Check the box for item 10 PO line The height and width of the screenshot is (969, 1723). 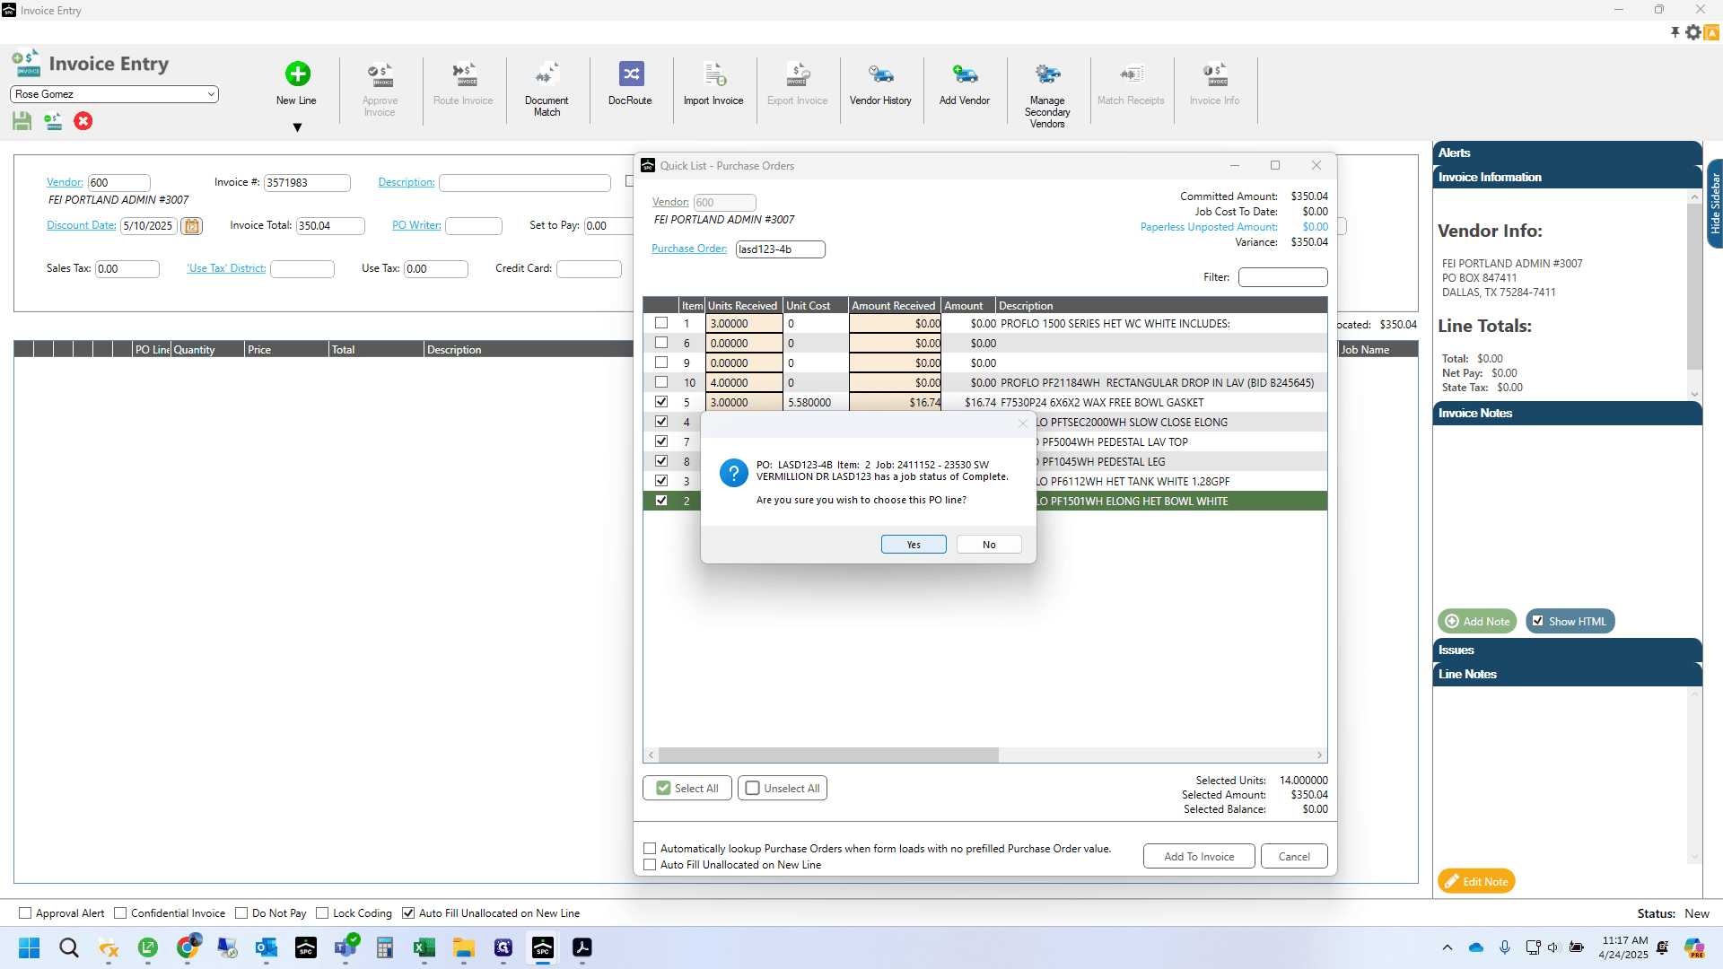tap(661, 382)
